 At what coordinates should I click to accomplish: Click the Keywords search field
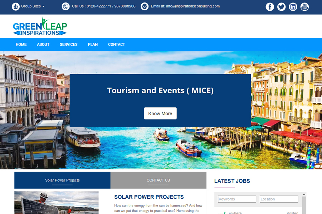237,199
